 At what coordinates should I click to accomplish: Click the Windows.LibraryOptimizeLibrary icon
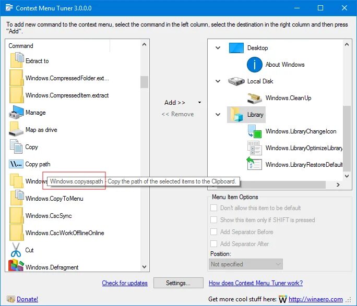(x=255, y=148)
